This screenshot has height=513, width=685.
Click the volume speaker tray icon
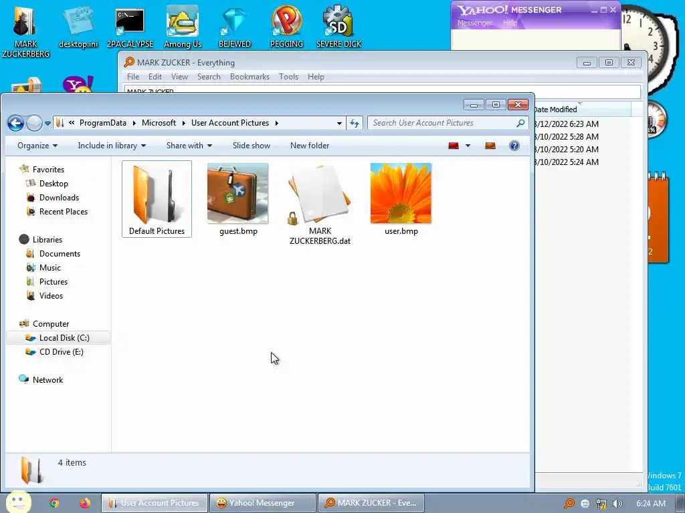coord(617,504)
